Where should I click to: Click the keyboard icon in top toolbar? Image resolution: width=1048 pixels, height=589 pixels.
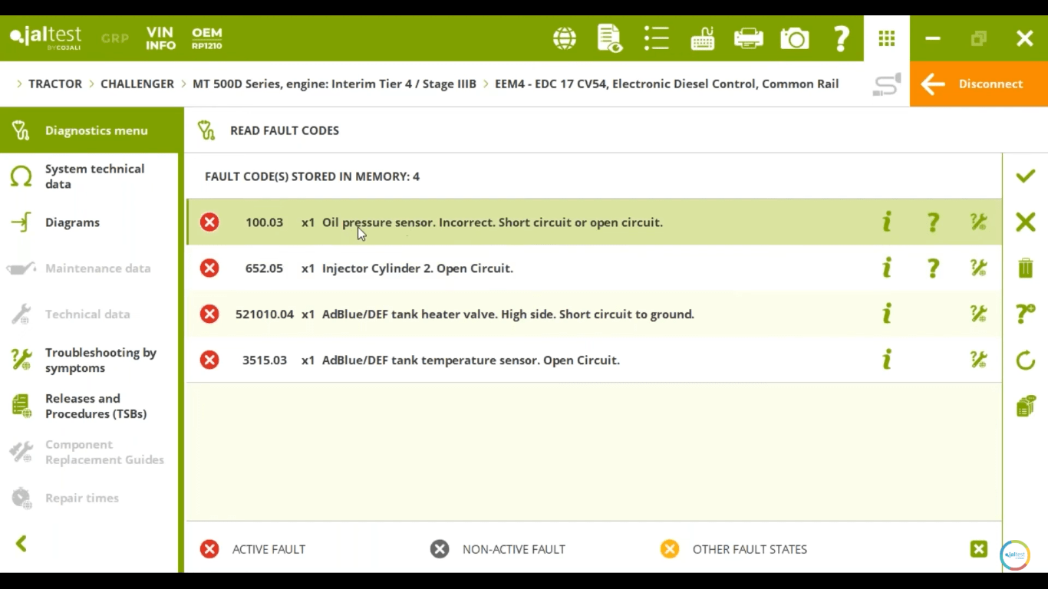(702, 38)
